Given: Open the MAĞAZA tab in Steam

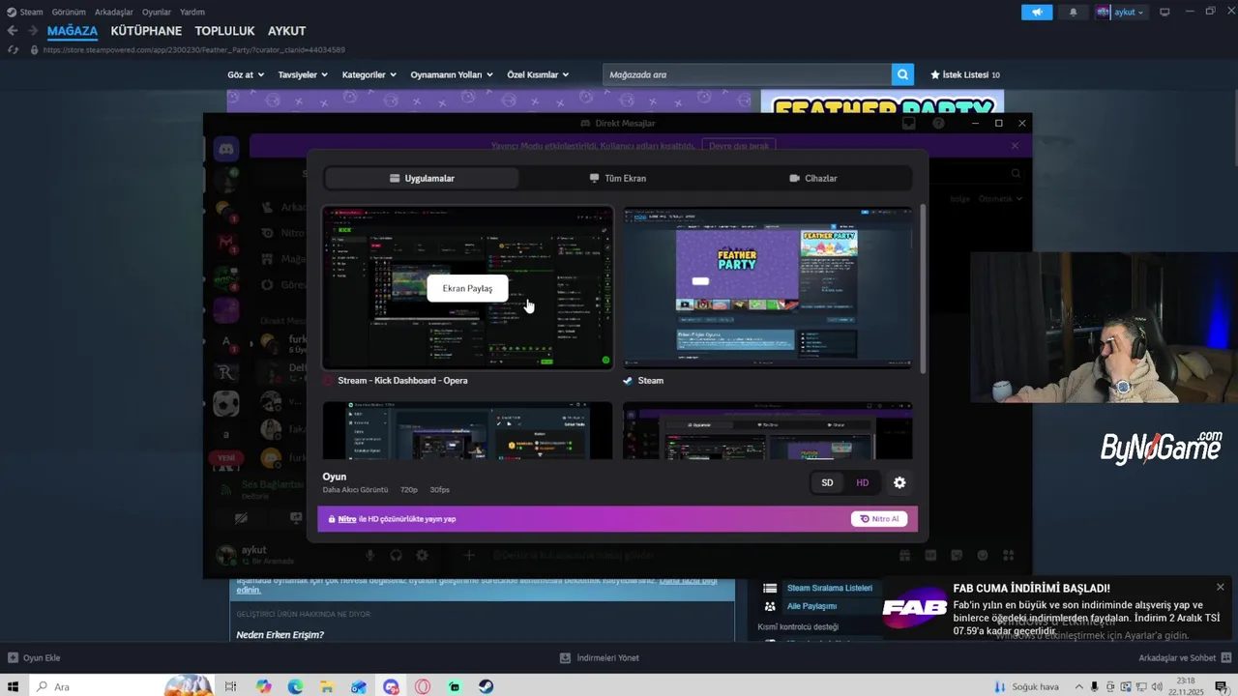Looking at the screenshot, I should [73, 31].
